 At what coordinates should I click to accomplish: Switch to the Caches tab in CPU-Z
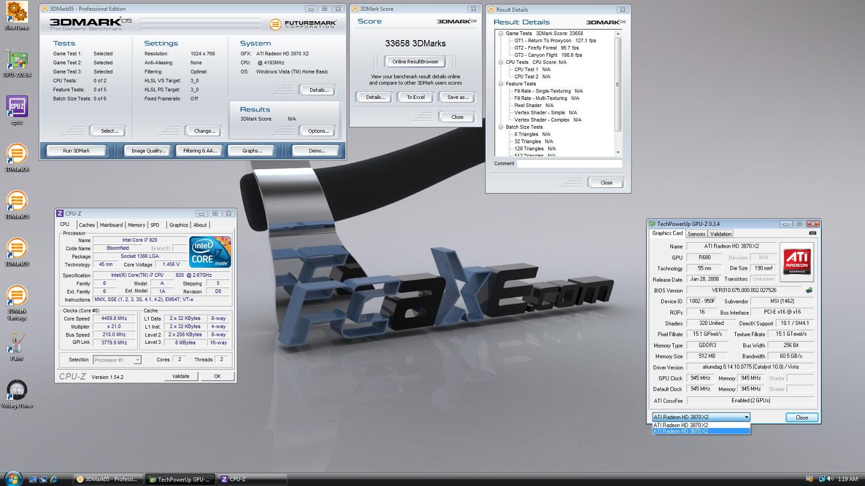click(x=86, y=225)
